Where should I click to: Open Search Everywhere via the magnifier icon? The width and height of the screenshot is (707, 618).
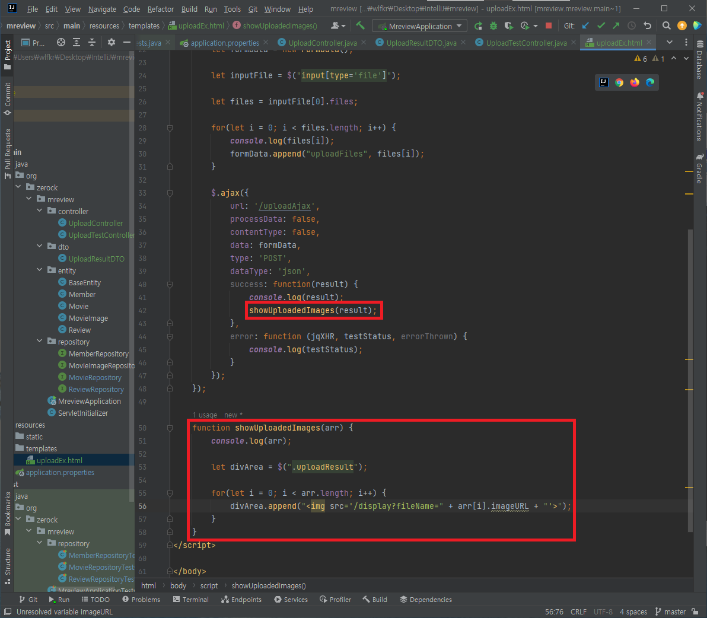pyautogui.click(x=667, y=26)
